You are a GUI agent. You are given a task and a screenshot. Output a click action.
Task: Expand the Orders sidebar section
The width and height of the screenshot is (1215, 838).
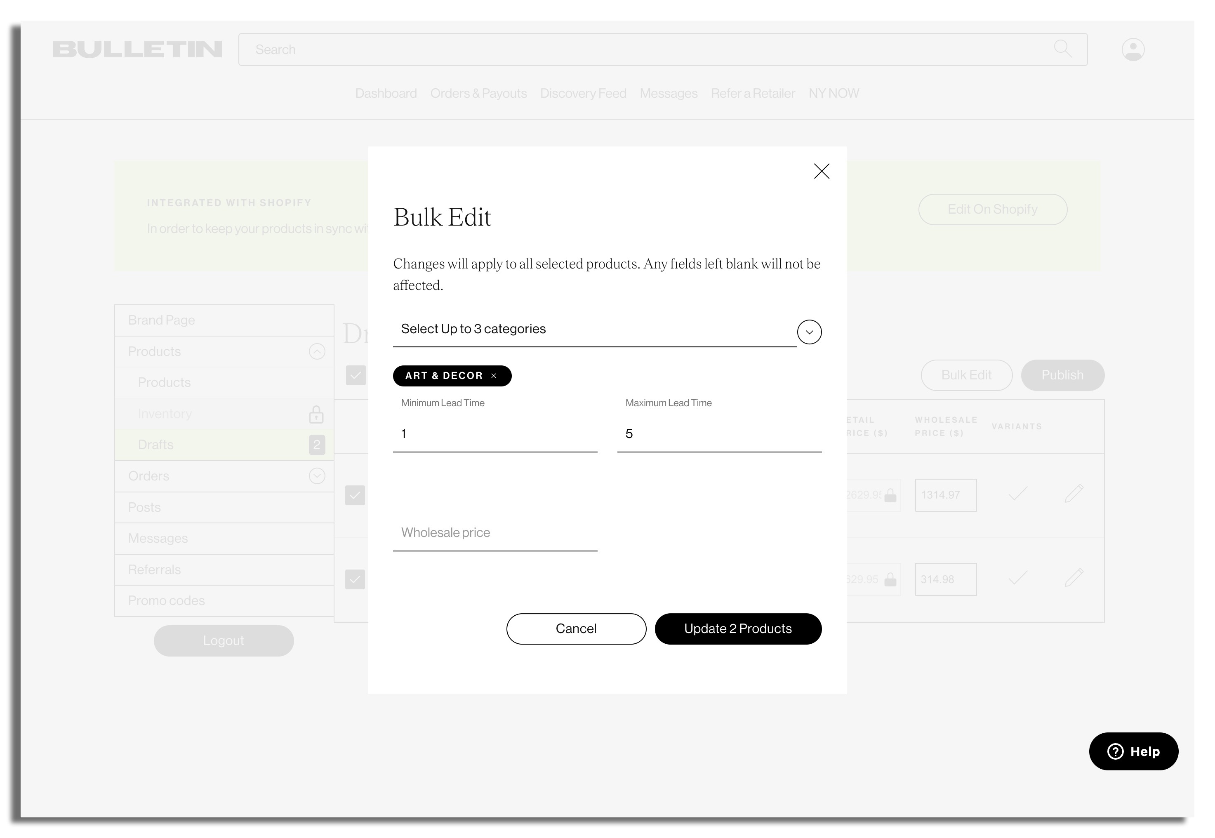(317, 476)
